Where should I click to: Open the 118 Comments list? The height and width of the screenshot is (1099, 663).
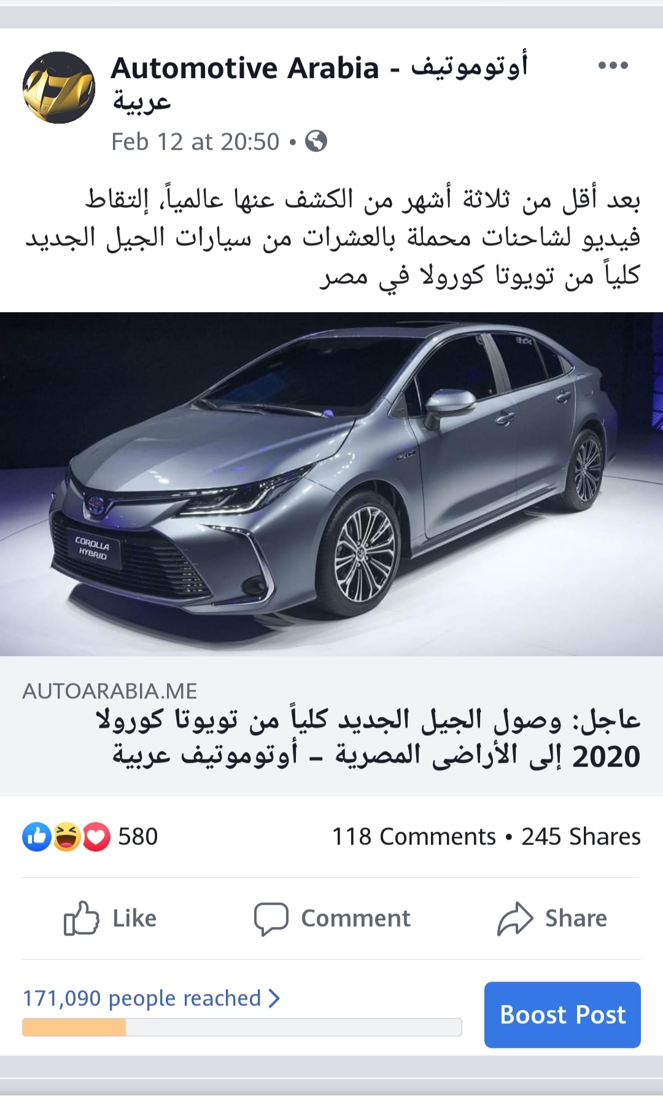coord(414,837)
